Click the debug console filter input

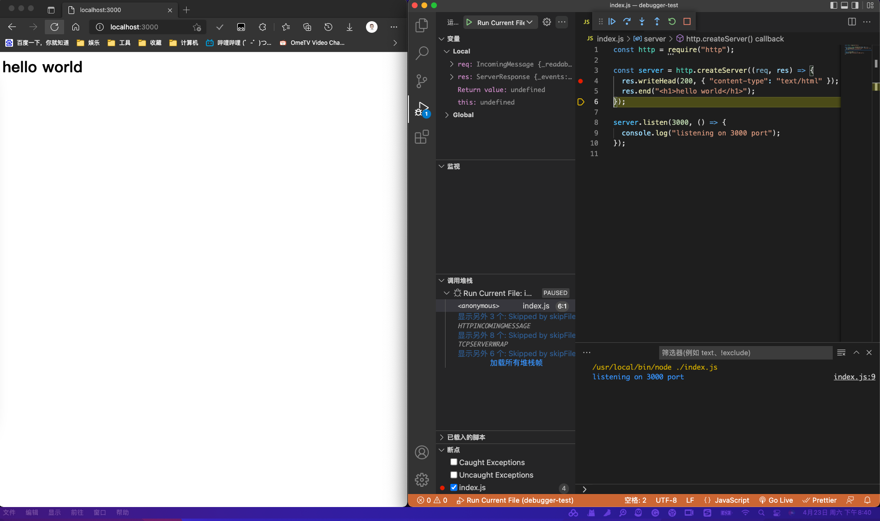coord(745,353)
